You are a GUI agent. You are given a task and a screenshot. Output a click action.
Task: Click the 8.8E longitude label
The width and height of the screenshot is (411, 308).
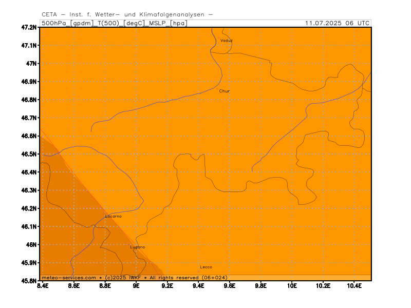tap(105, 286)
